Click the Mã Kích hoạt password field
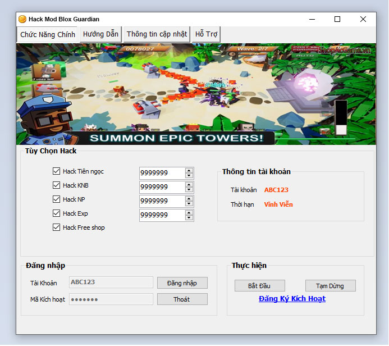Image resolution: width=389 pixels, height=346 pixels. click(x=111, y=299)
